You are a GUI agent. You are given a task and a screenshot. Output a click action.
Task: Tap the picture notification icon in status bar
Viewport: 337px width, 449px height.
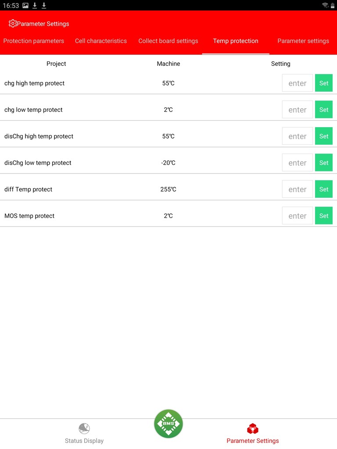pos(25,5)
